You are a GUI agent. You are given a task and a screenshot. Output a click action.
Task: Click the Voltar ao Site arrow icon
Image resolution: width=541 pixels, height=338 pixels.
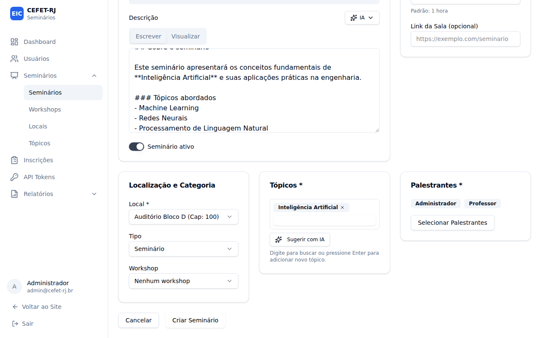(x=15, y=307)
